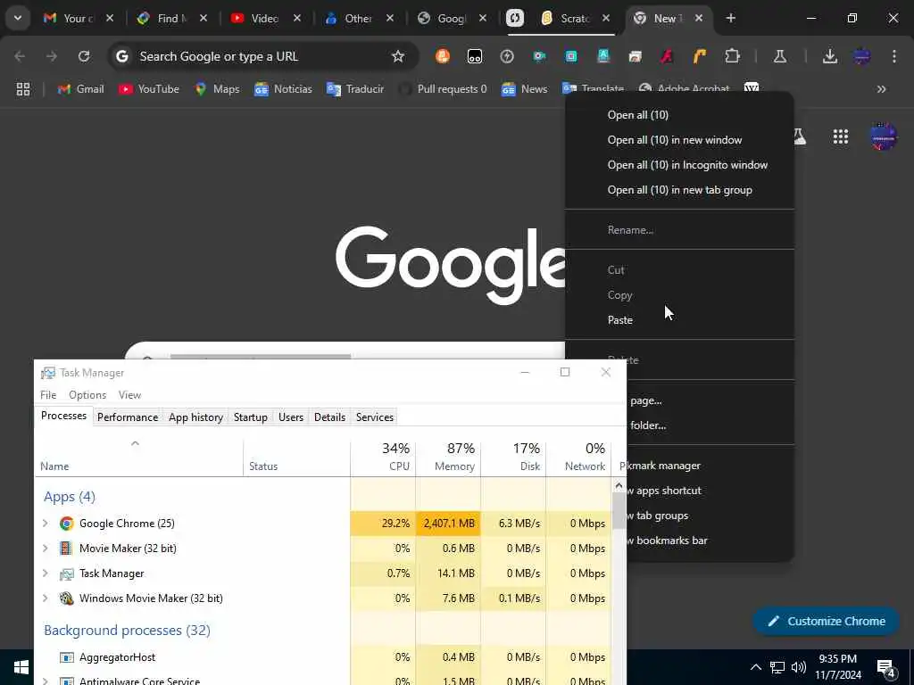Screen dimensions: 914x685
Task: Open Chrome's three-dot menu
Action: 893,56
